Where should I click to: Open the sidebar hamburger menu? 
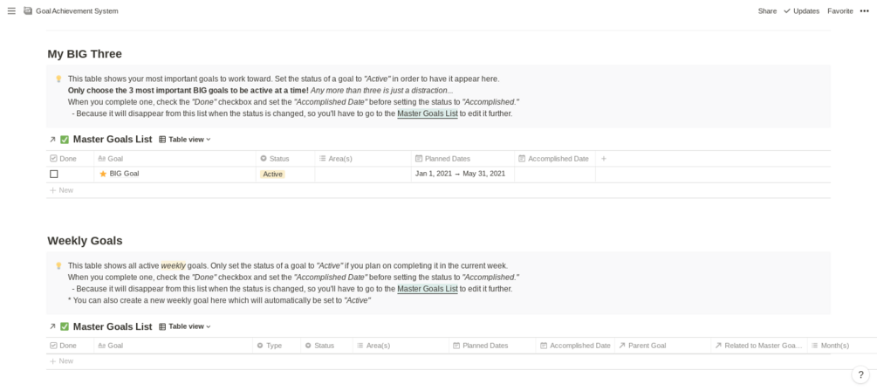click(x=11, y=11)
